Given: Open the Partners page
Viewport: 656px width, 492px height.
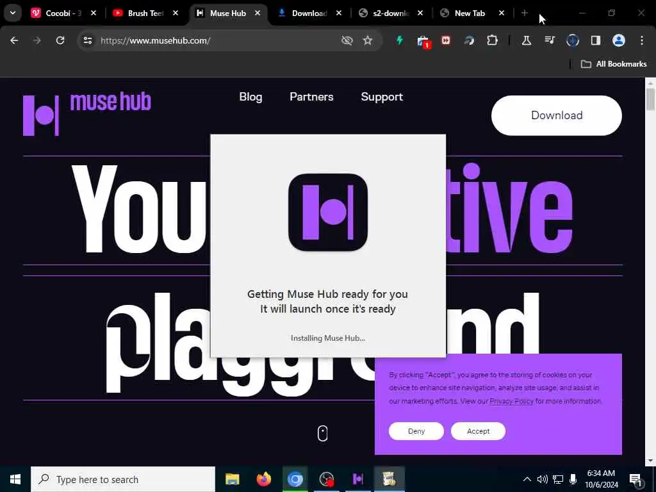Looking at the screenshot, I should [x=311, y=97].
